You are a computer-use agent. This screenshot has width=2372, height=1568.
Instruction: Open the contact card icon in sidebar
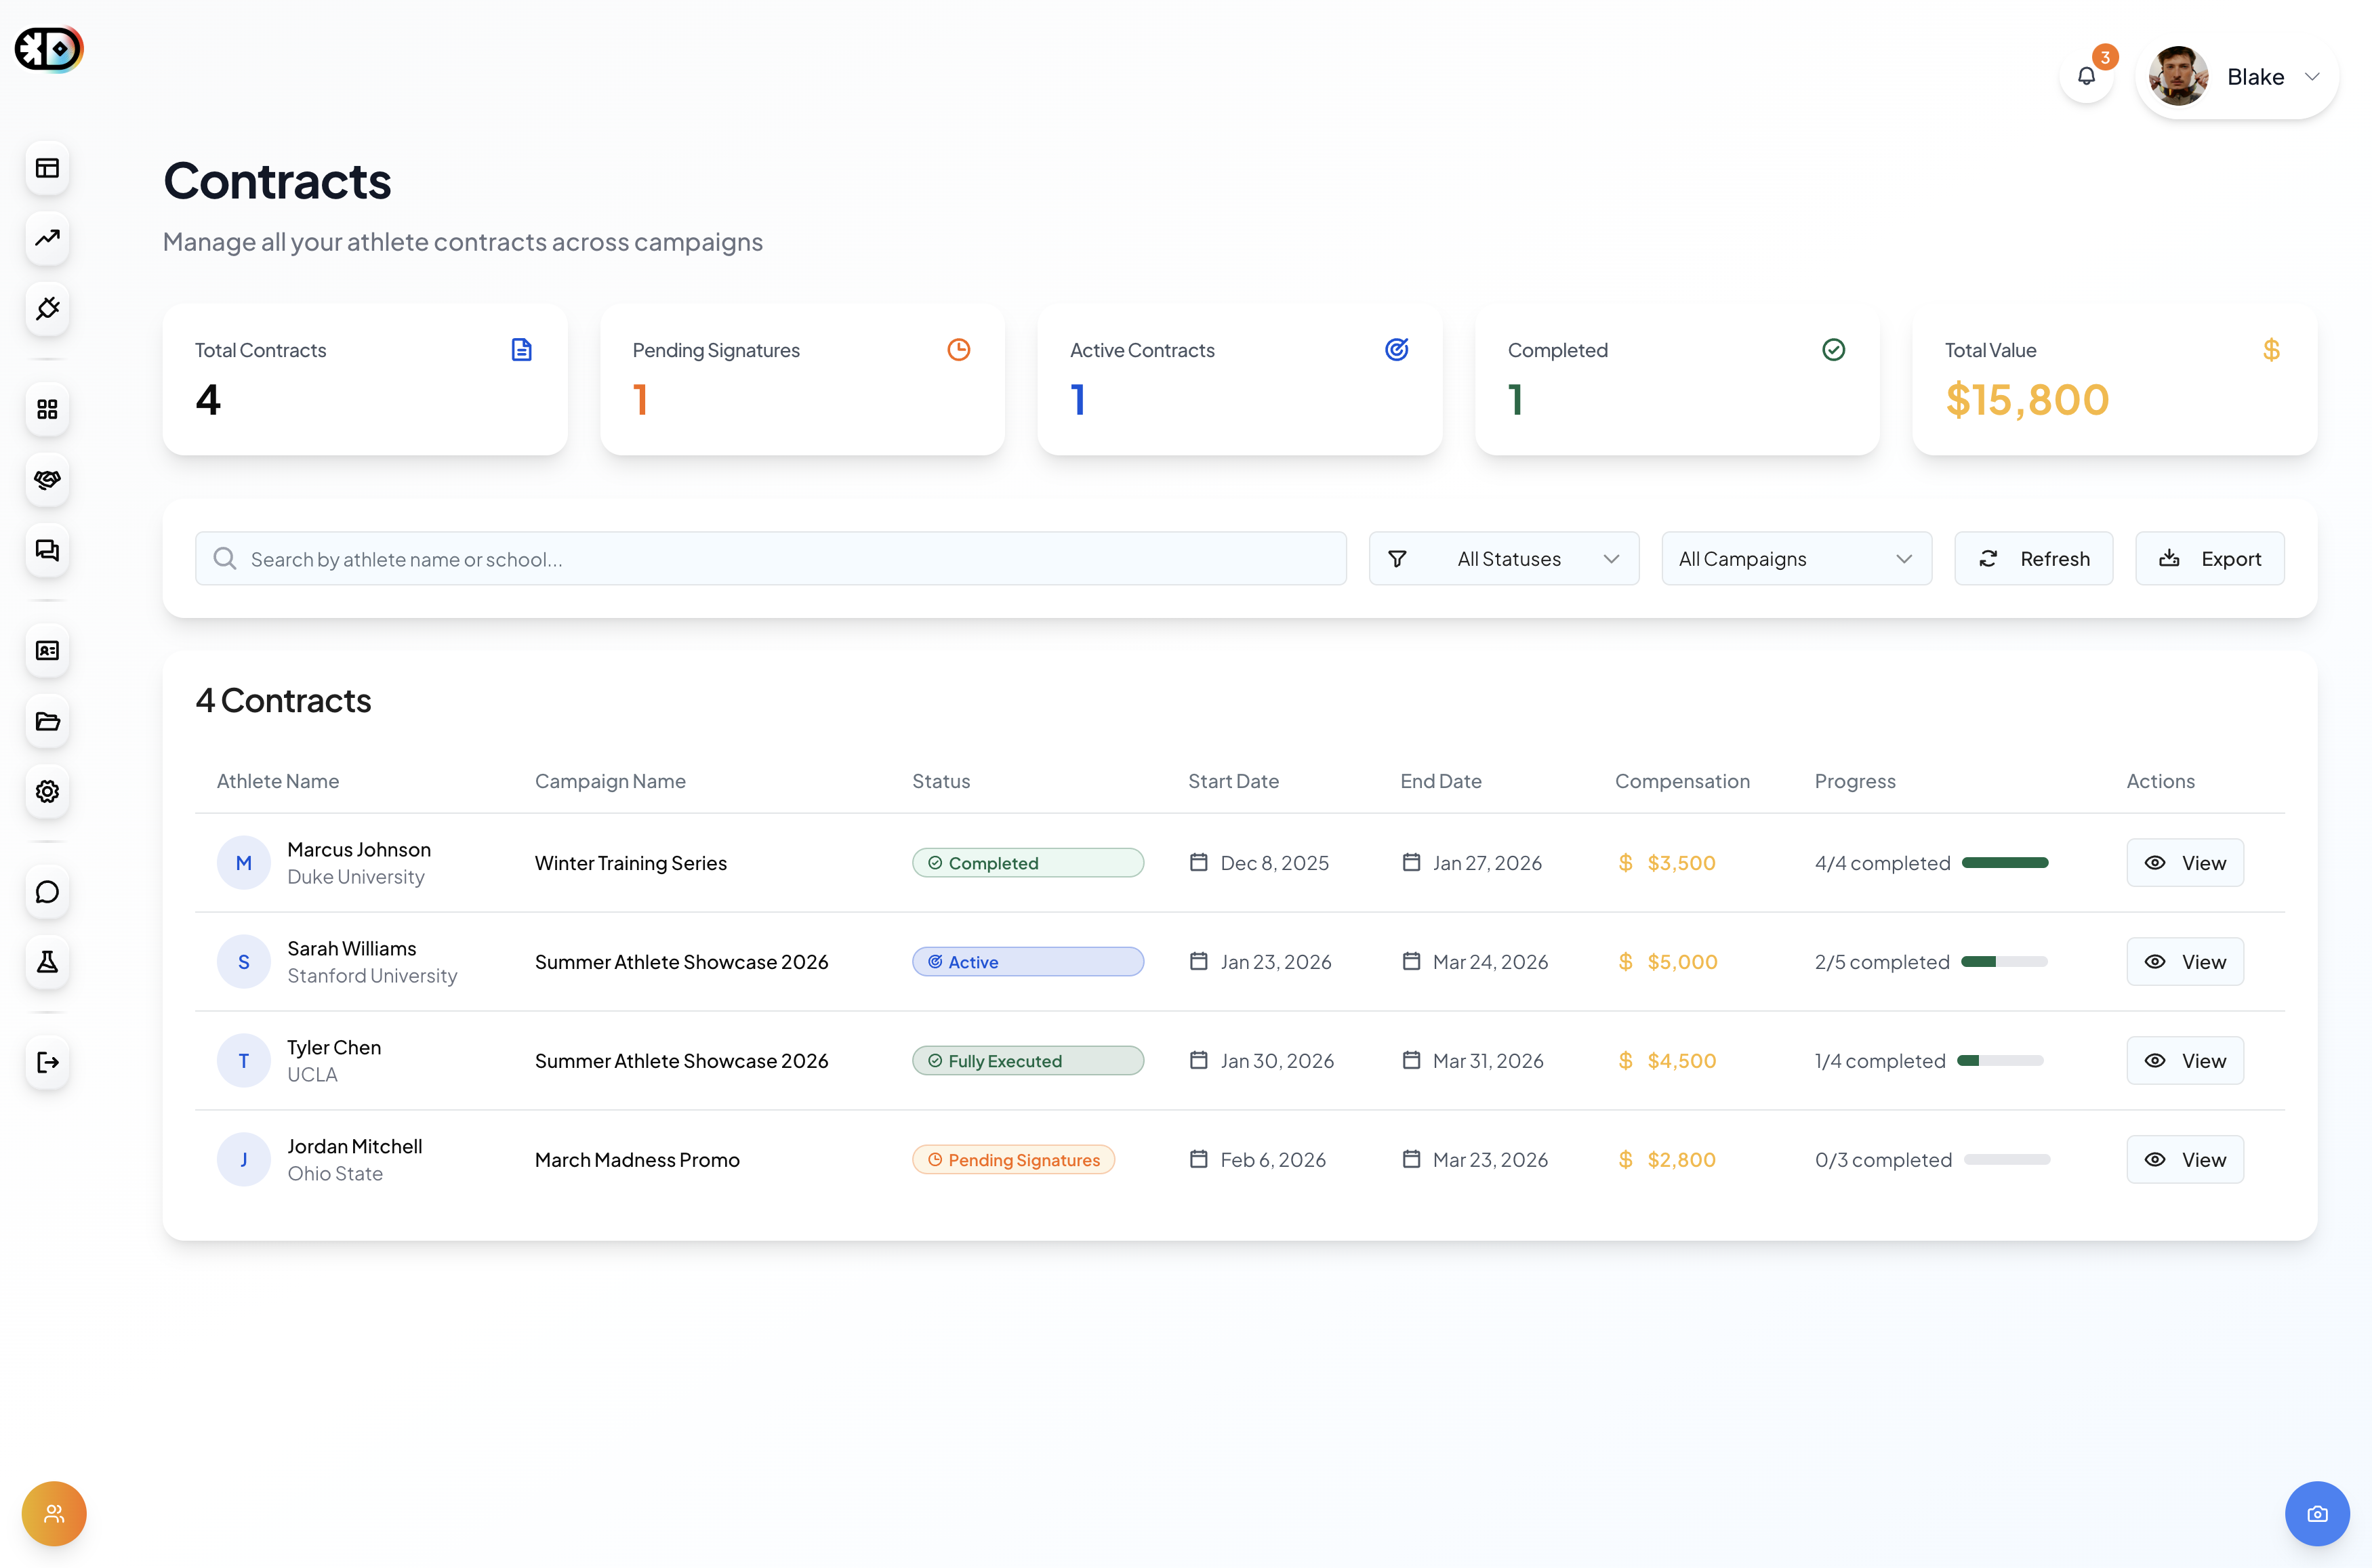(47, 651)
